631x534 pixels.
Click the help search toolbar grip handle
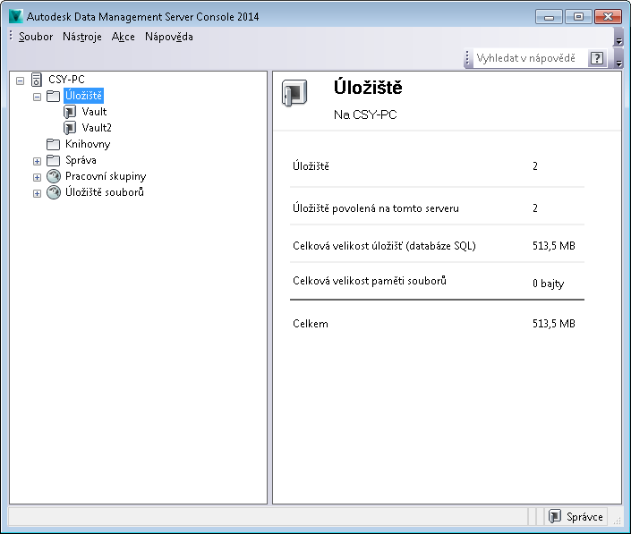467,58
